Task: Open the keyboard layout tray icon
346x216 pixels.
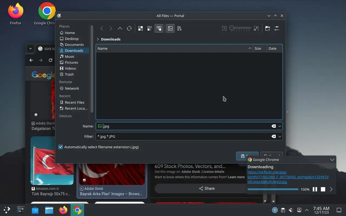Action: [x=299, y=210]
